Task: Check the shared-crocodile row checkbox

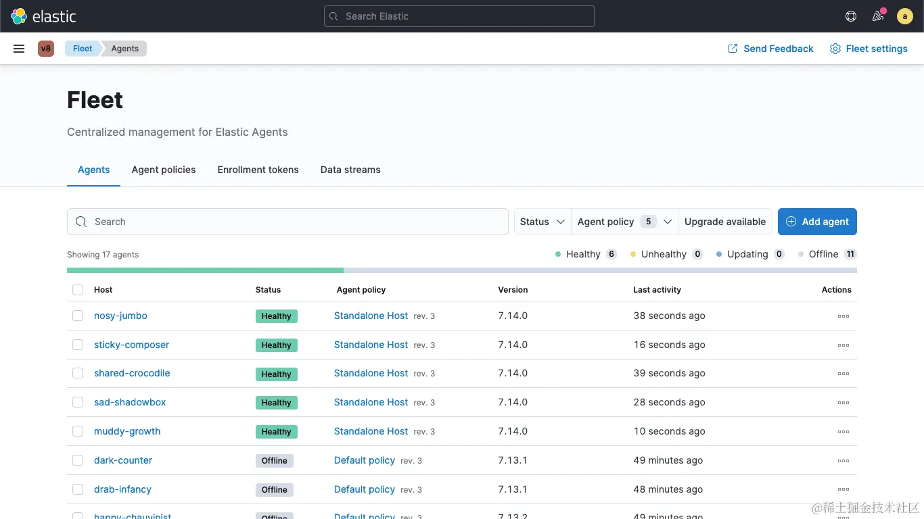Action: pos(78,373)
